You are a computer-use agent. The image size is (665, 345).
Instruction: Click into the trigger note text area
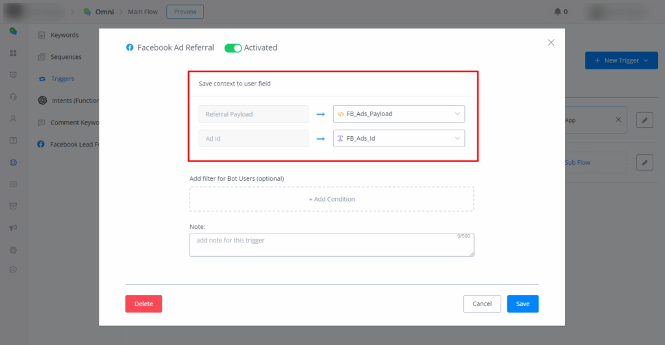click(x=331, y=244)
